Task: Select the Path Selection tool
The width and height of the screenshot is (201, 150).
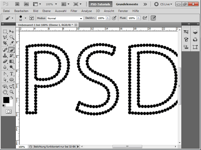Action: tap(5, 79)
